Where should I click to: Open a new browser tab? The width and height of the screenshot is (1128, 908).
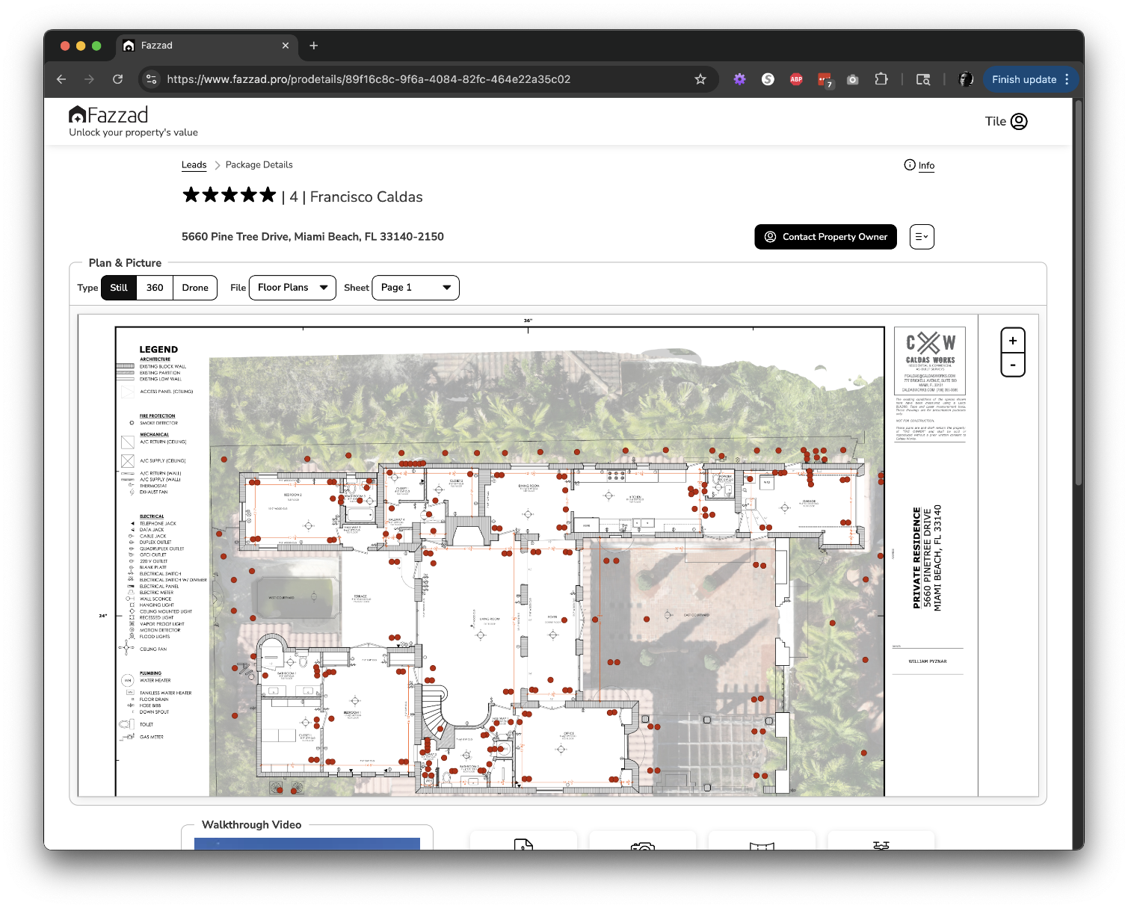click(x=314, y=46)
